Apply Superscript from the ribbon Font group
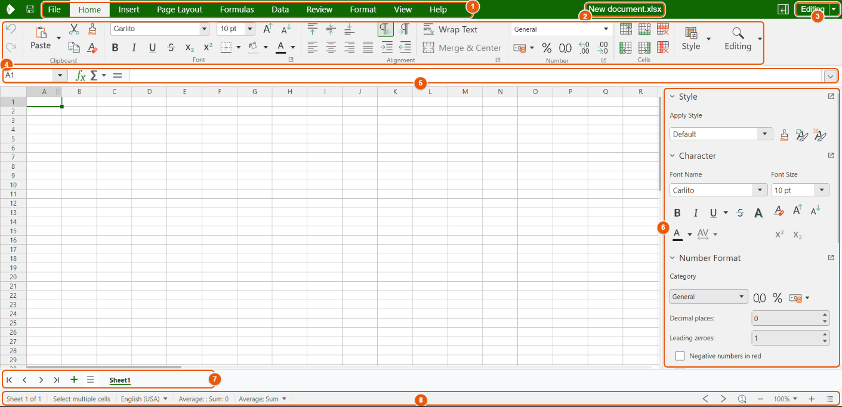Viewport: 842px width, 407px height. click(x=208, y=48)
